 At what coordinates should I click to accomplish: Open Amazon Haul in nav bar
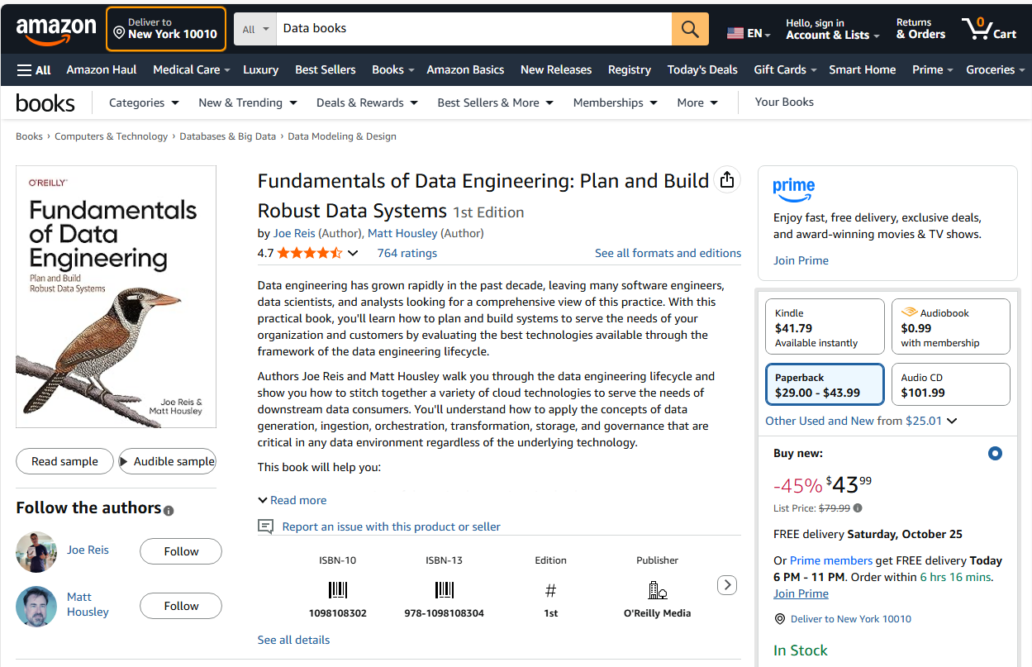[102, 69]
